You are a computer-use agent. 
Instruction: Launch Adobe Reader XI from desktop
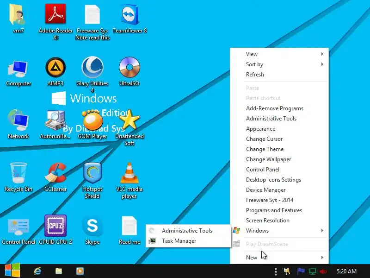click(55, 14)
